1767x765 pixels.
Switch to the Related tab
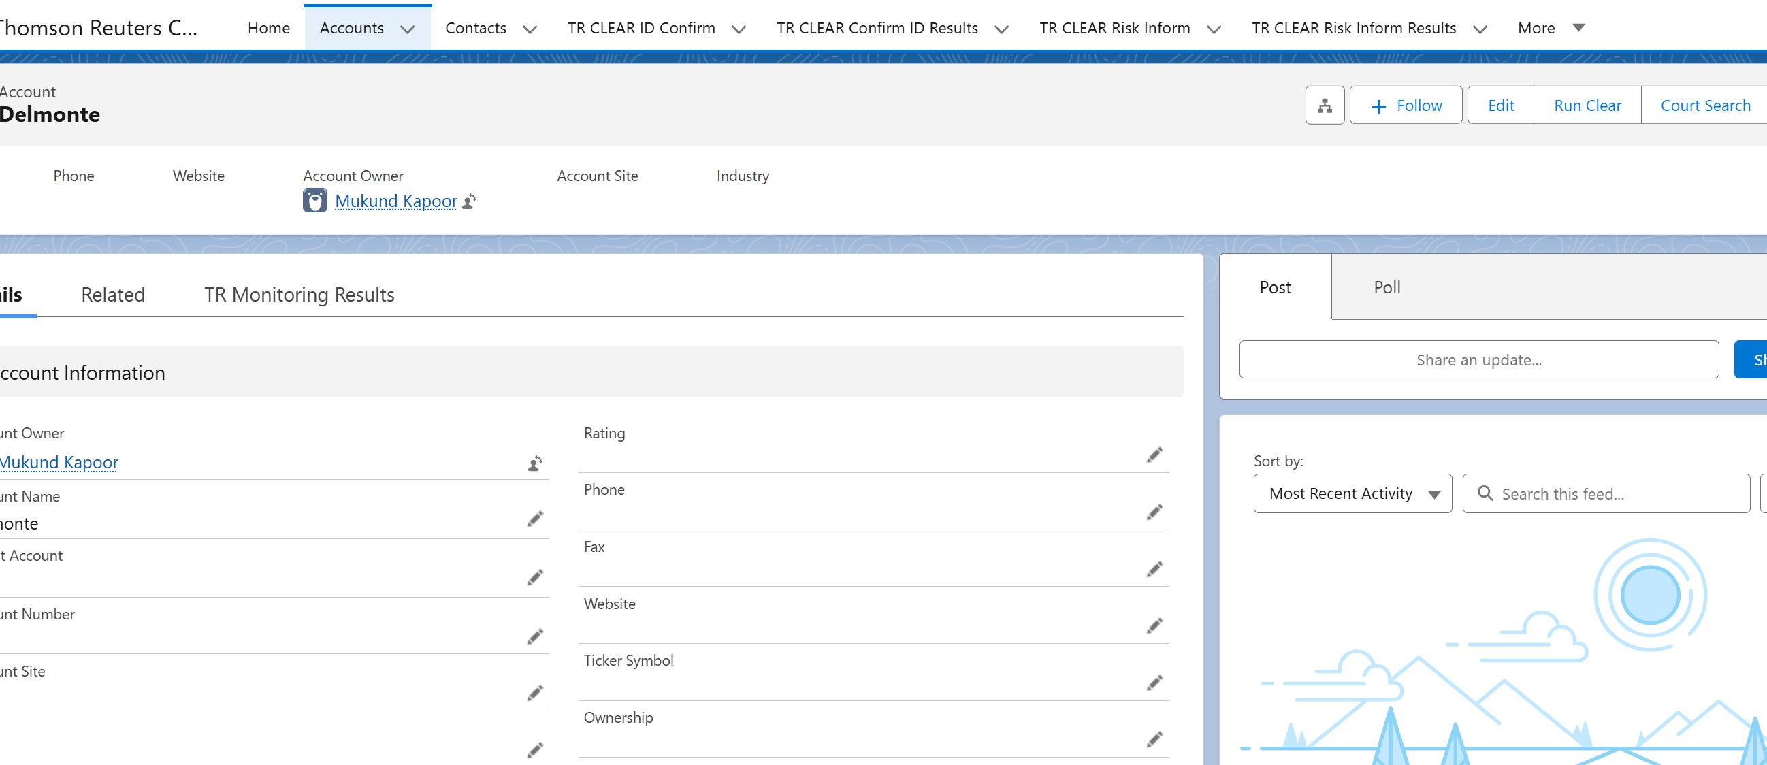(113, 294)
